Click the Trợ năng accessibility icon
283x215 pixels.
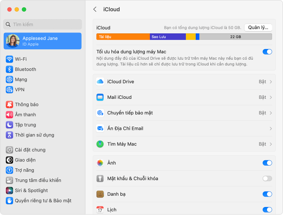pos(9,170)
